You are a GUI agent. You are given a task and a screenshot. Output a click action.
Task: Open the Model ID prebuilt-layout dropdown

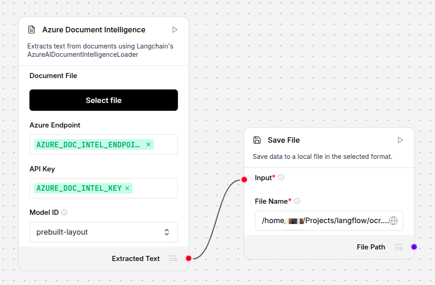tap(103, 232)
